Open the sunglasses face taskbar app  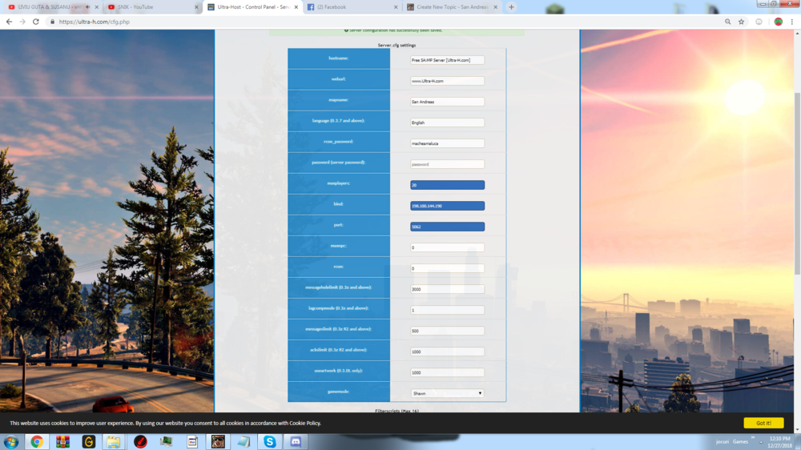coord(218,442)
